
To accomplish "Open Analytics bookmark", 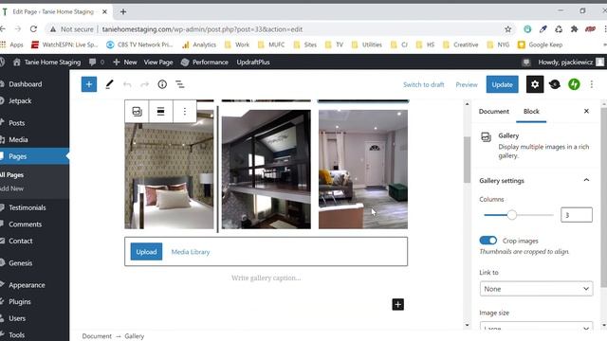I will [x=199, y=45].
